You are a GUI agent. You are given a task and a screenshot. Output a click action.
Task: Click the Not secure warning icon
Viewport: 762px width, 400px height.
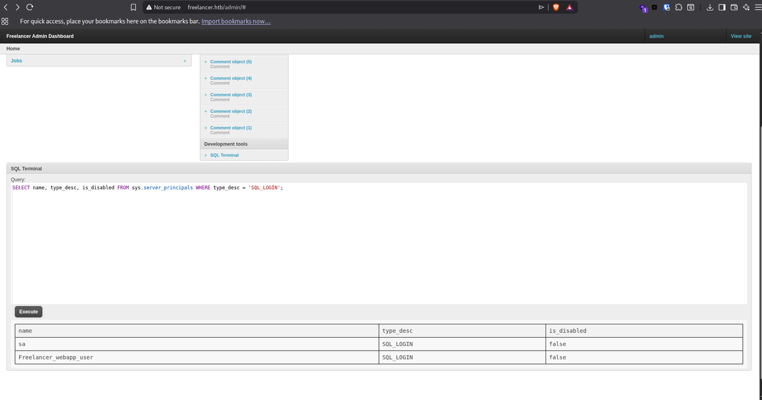149,8
